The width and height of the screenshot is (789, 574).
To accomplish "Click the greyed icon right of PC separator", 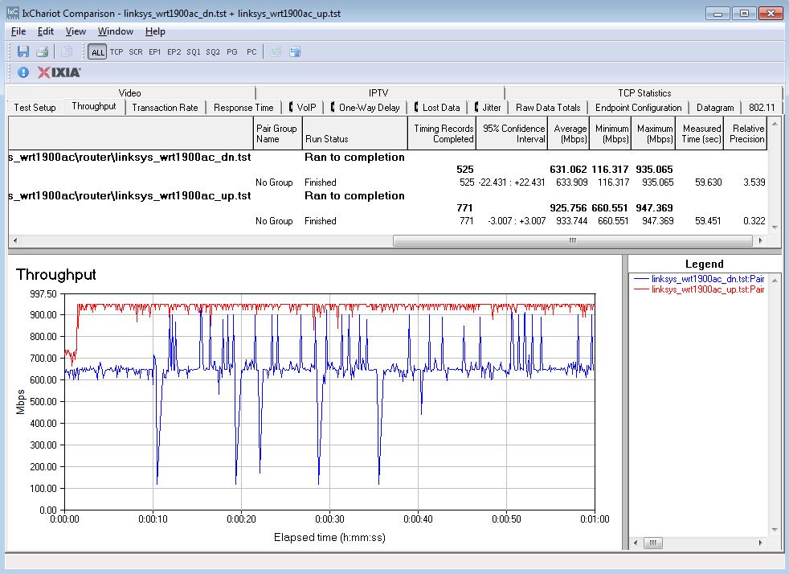I will pos(276,51).
